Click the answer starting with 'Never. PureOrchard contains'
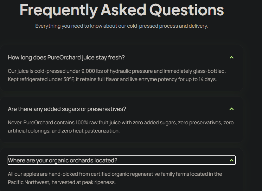The image size is (262, 191). click(x=121, y=127)
